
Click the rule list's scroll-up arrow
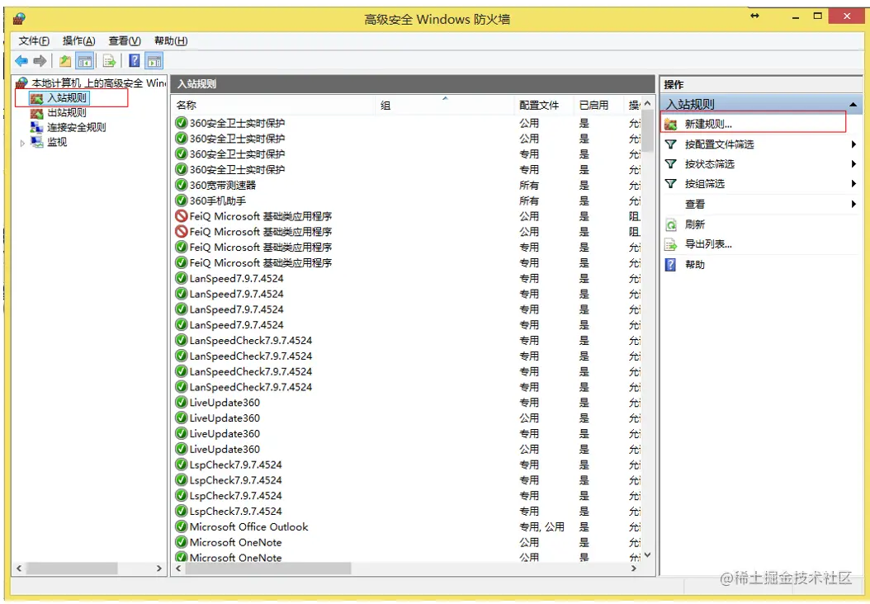click(x=647, y=104)
